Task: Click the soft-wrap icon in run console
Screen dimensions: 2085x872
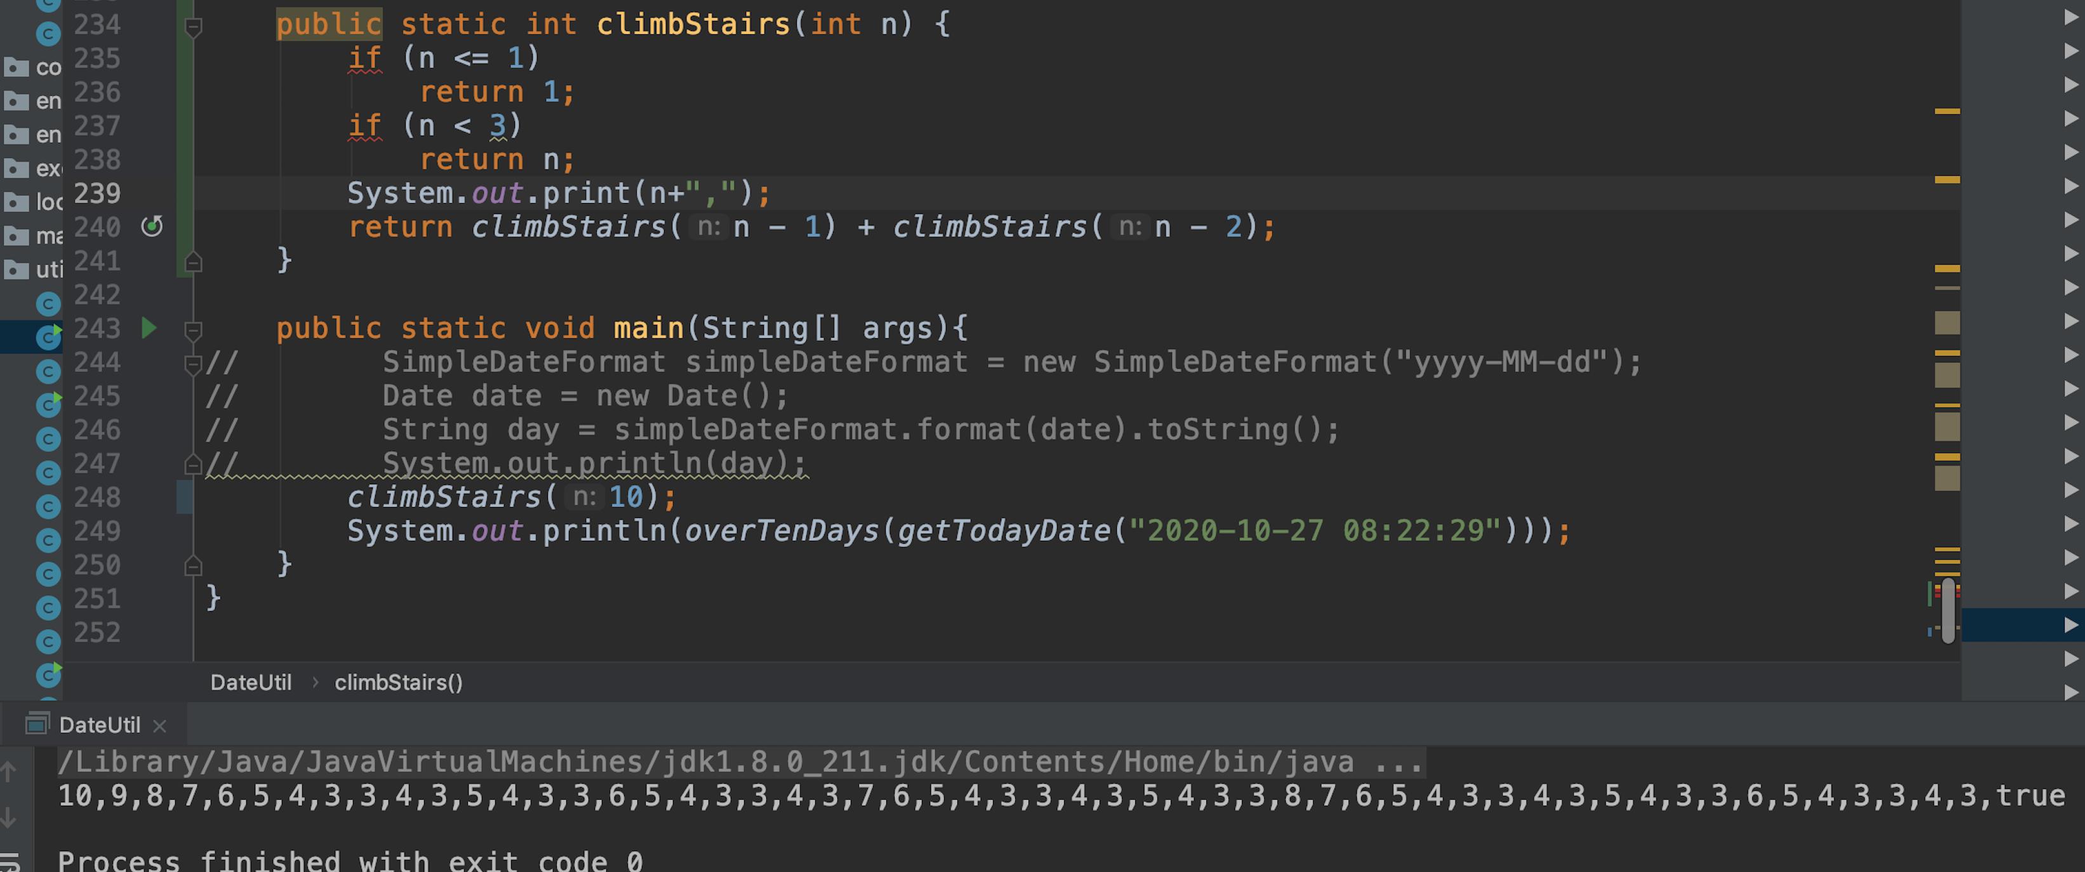Action: click(9, 862)
